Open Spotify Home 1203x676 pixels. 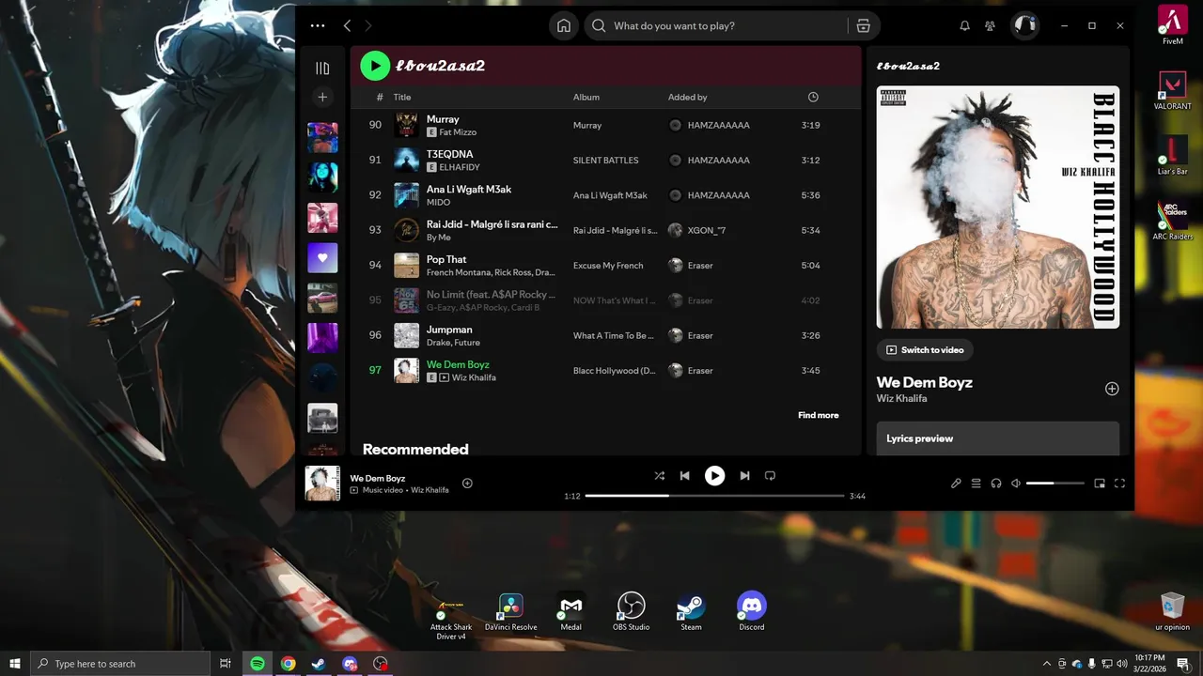pyautogui.click(x=564, y=26)
